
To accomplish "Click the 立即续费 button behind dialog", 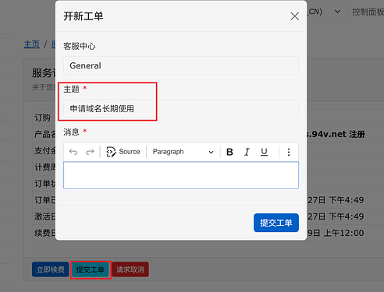I will point(51,269).
